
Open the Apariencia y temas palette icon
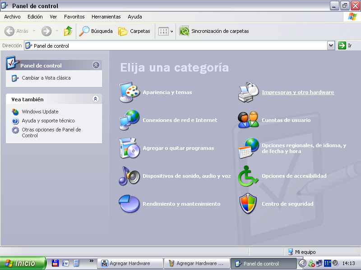coord(130,93)
